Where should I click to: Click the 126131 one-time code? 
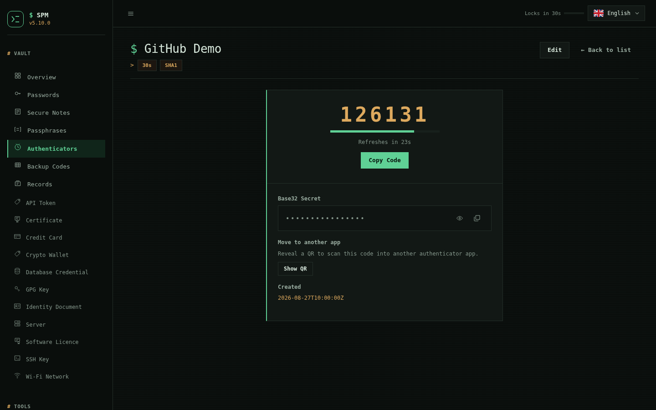pos(384,114)
